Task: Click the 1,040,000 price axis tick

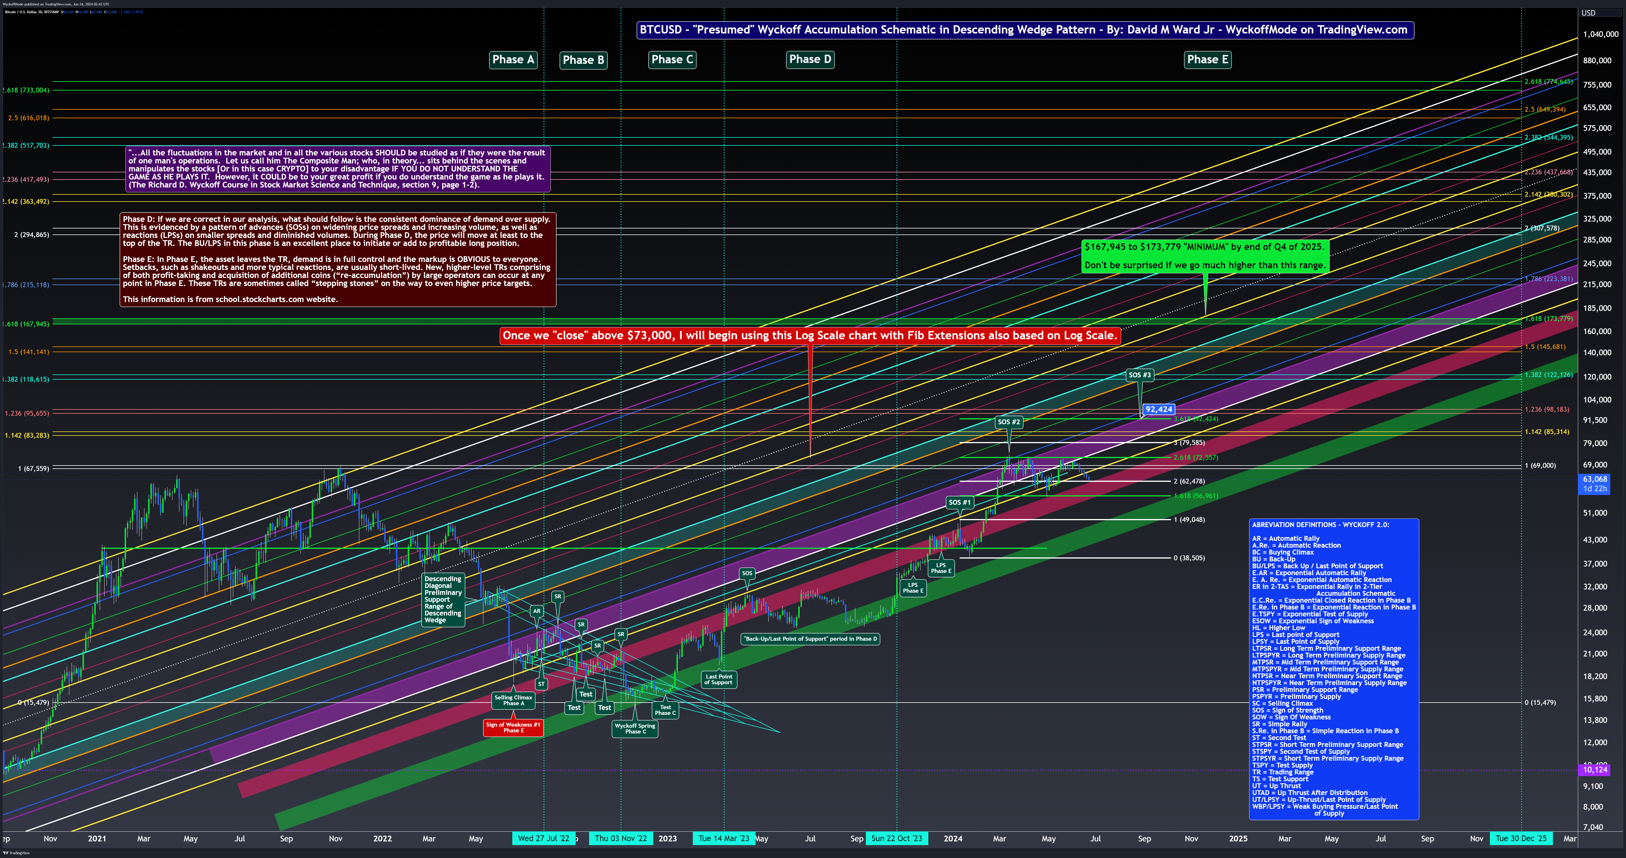Action: click(1600, 35)
